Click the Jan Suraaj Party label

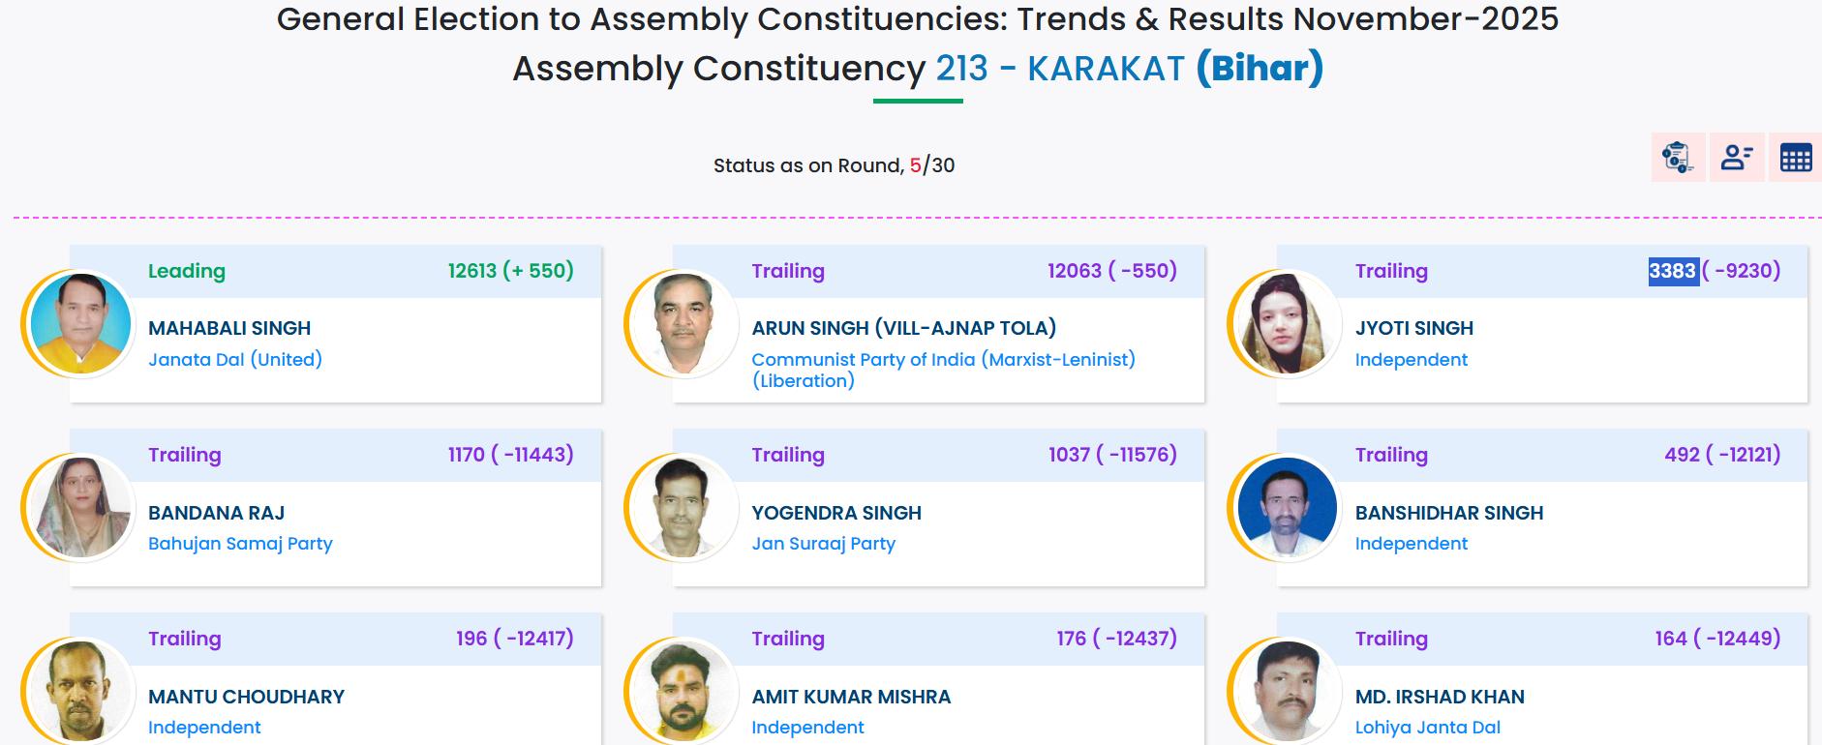824,544
